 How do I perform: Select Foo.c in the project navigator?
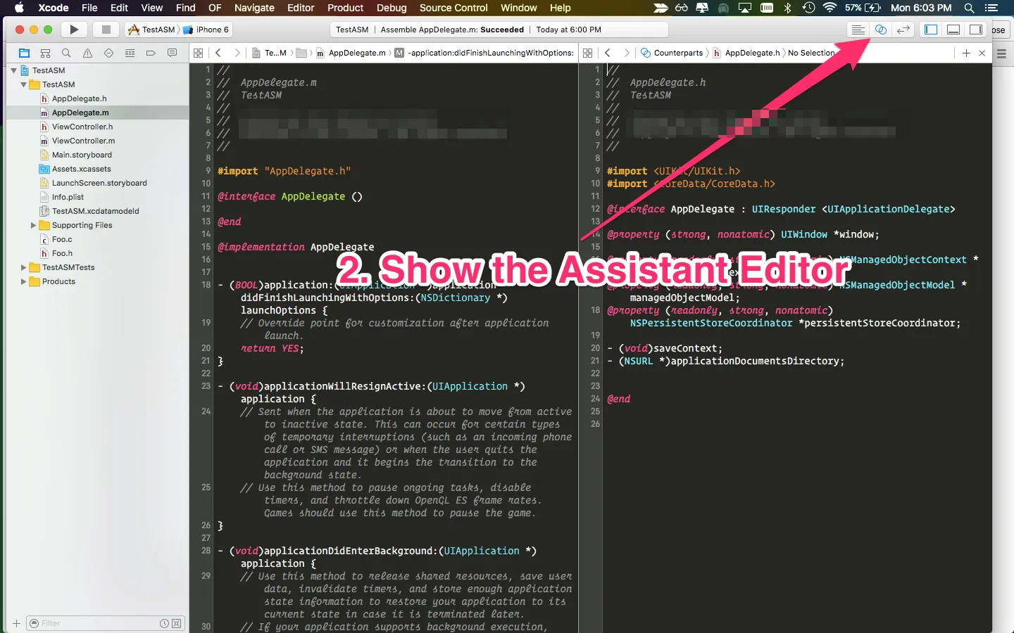coord(62,239)
